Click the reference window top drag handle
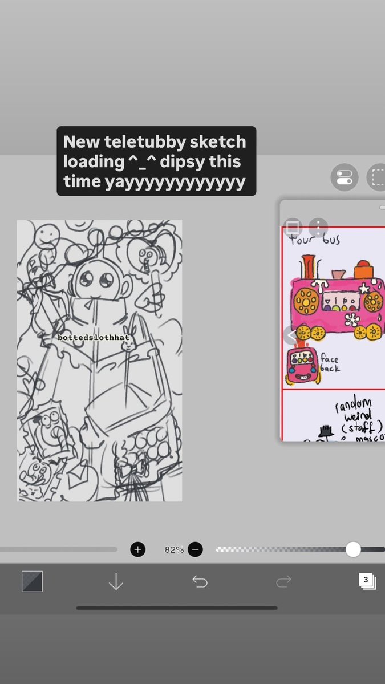The width and height of the screenshot is (385, 684). [382, 208]
